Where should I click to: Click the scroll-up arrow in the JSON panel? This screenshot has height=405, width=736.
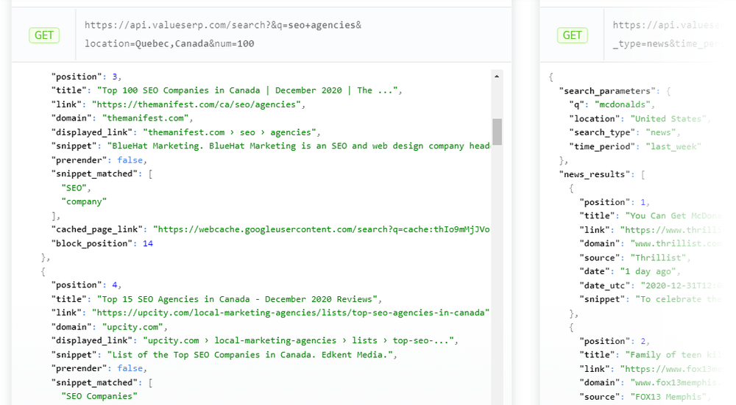click(497, 76)
